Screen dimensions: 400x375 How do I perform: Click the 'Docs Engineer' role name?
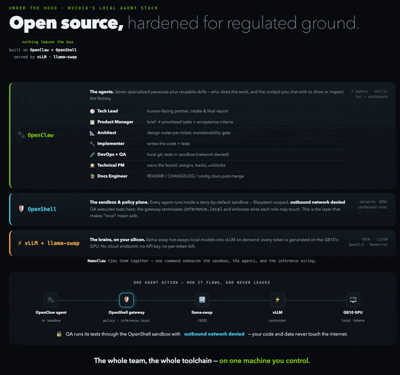(112, 176)
